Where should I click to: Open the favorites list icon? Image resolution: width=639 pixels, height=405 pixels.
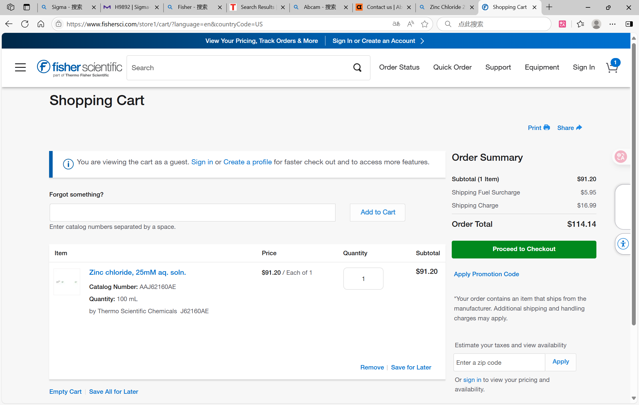point(580,24)
